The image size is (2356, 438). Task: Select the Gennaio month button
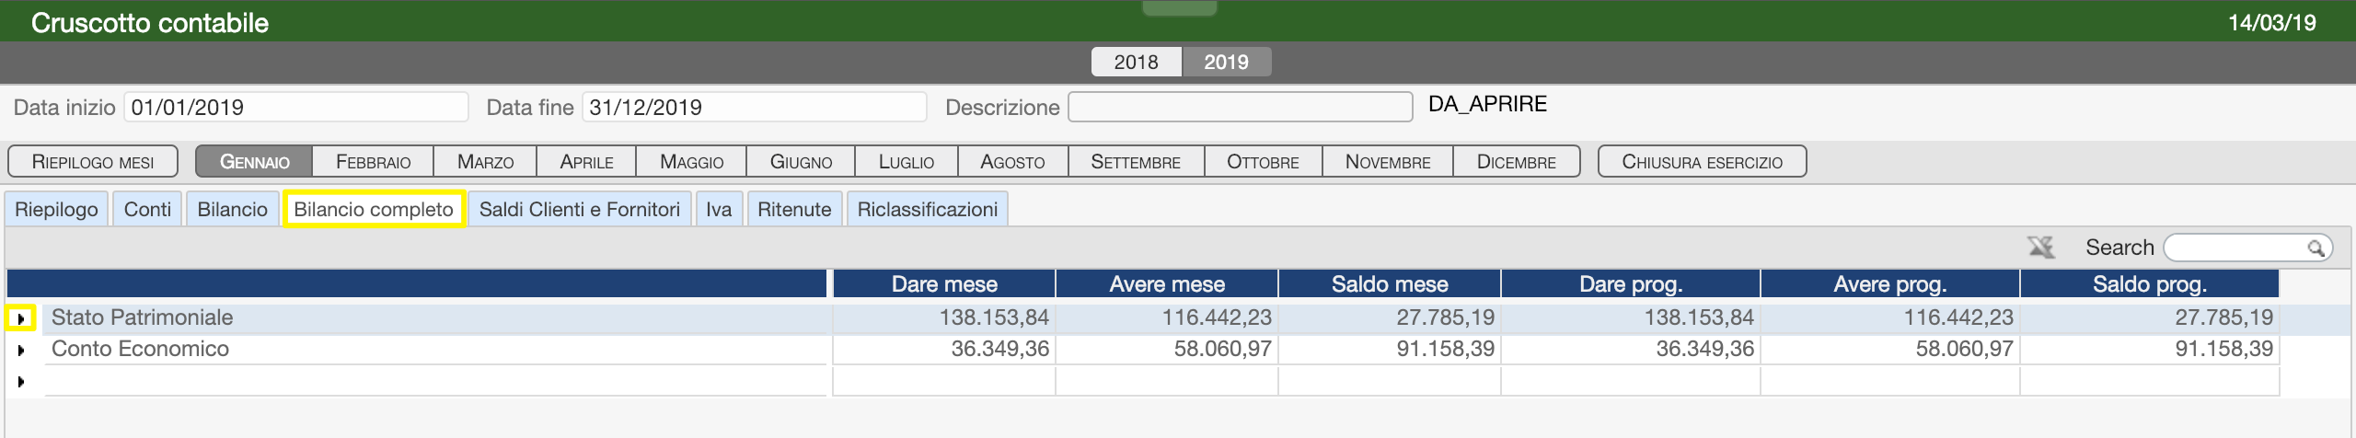click(254, 161)
